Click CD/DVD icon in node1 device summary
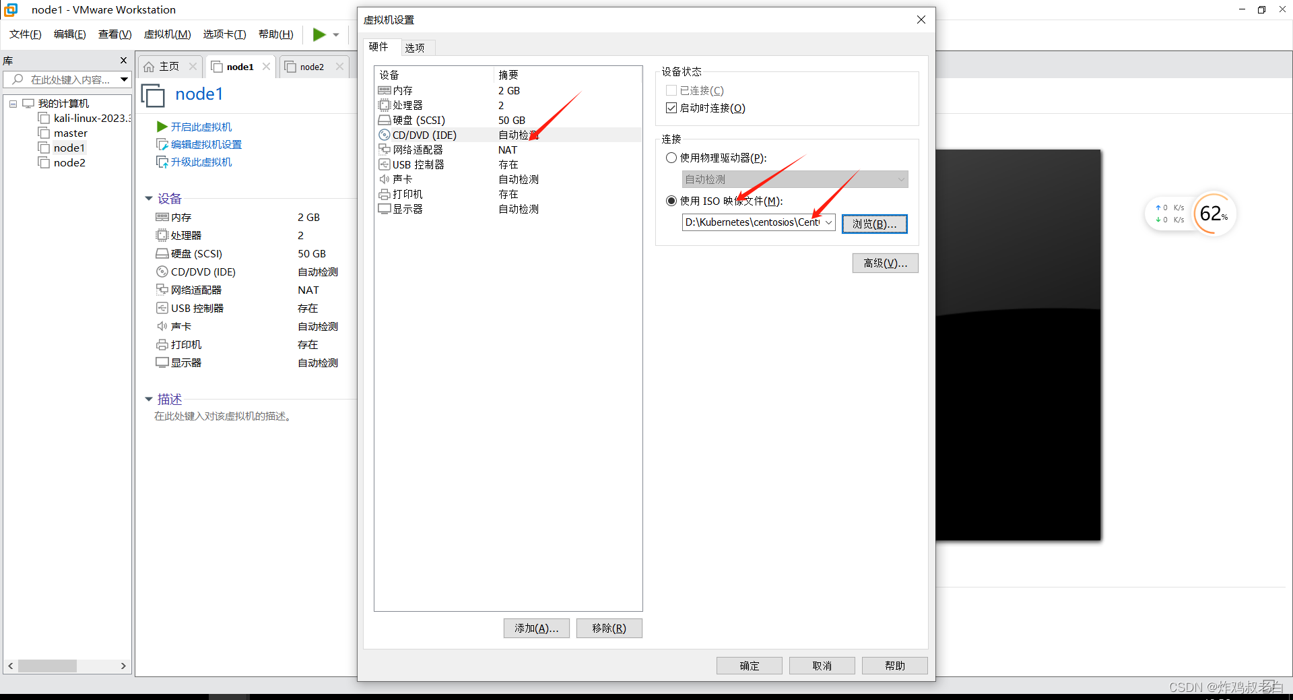 tap(162, 272)
